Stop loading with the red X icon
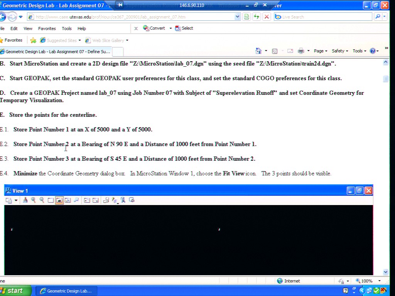 pos(267,17)
